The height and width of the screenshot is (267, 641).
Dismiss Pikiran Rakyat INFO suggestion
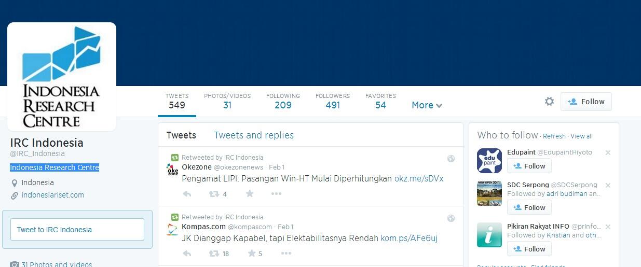pos(608,227)
